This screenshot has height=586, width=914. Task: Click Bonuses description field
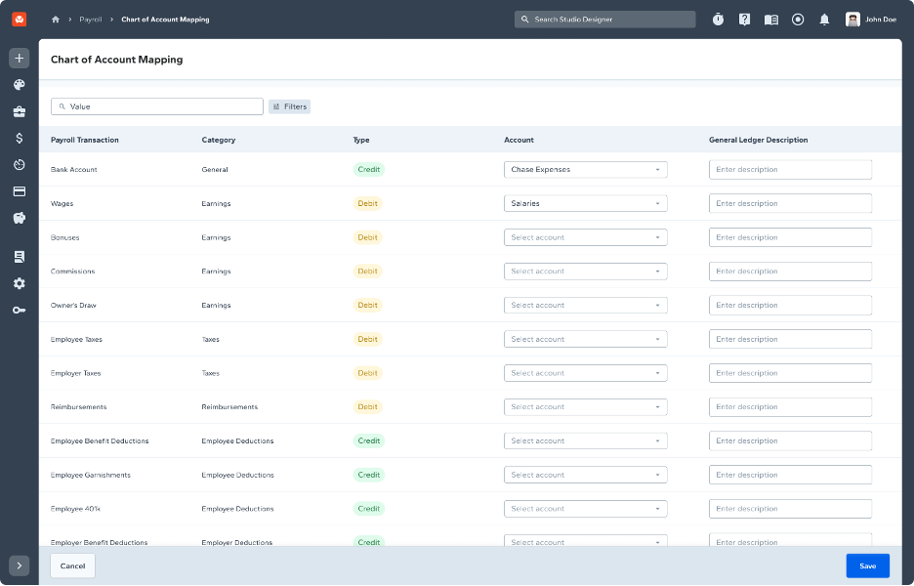point(790,237)
